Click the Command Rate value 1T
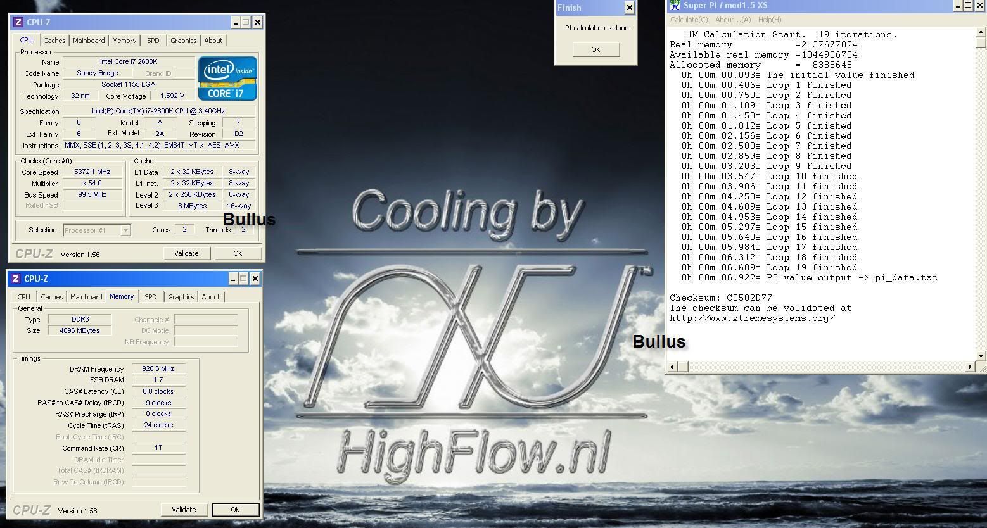Image resolution: width=987 pixels, height=528 pixels. (x=158, y=448)
